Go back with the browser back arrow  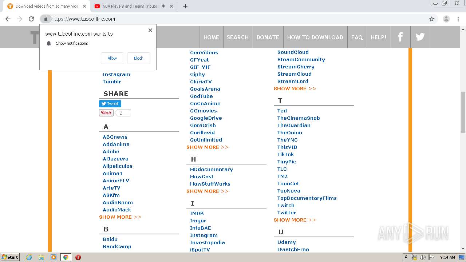[x=8, y=19]
